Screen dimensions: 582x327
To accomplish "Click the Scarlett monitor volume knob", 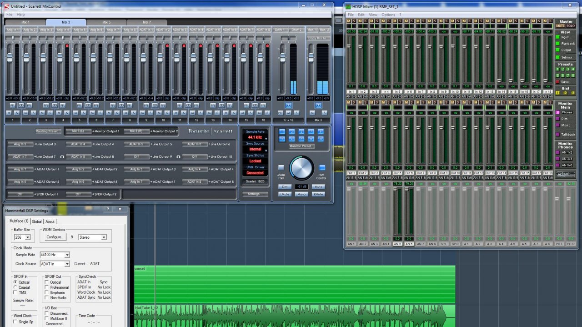I will [x=301, y=168].
